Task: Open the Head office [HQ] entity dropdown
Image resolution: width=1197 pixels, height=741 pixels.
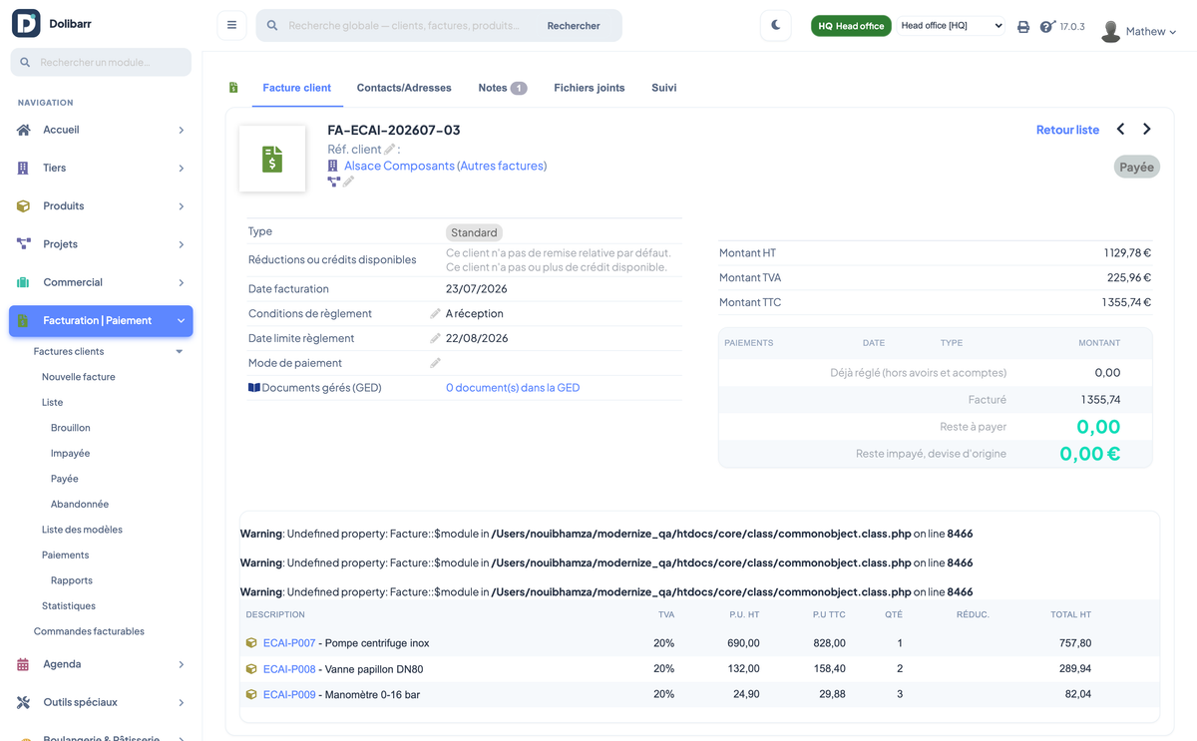Action: (x=951, y=26)
